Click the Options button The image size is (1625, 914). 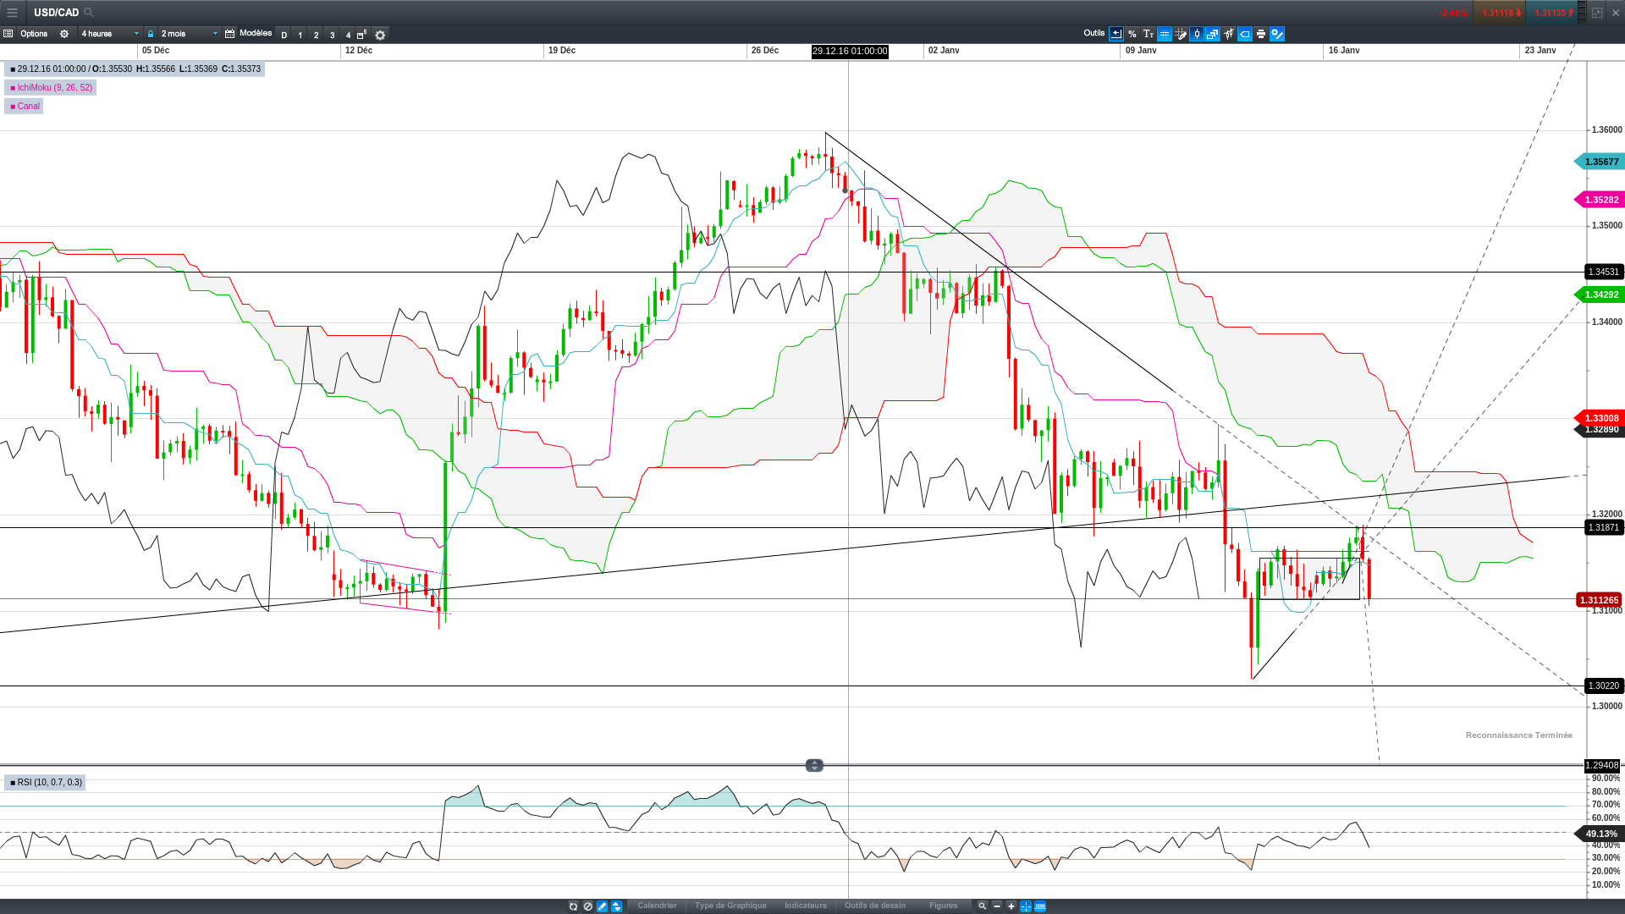tap(34, 35)
